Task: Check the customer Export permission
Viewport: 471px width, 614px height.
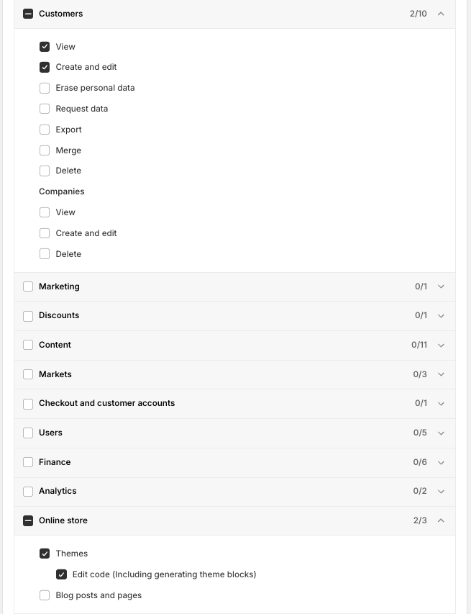Action: (45, 130)
